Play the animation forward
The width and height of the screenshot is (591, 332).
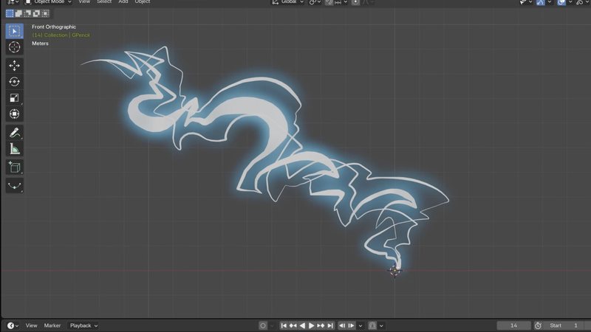point(311,325)
